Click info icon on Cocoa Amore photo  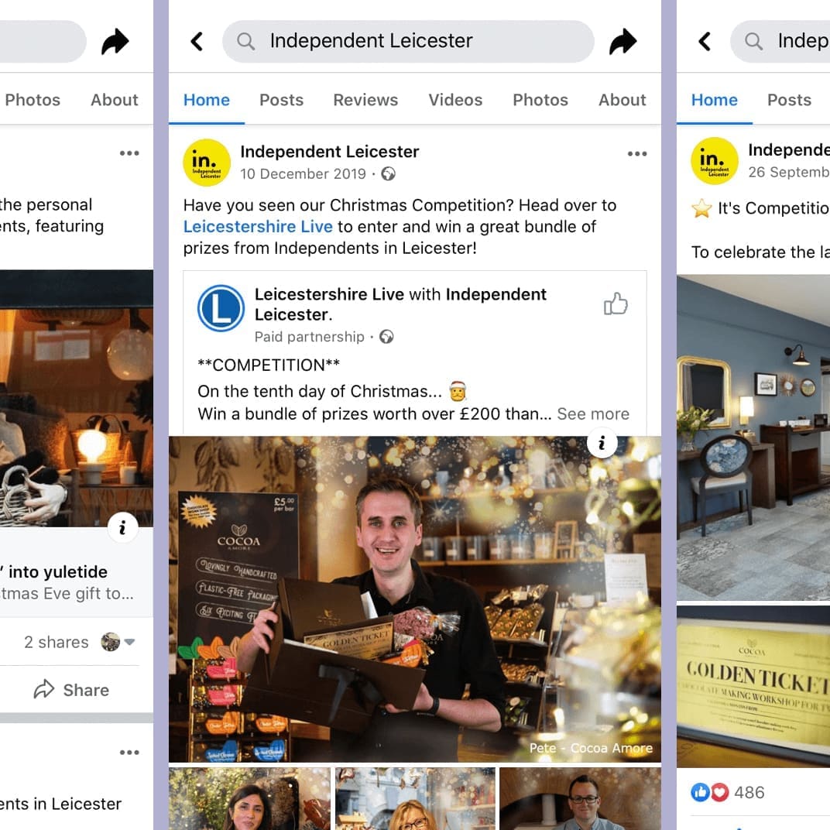point(602,443)
